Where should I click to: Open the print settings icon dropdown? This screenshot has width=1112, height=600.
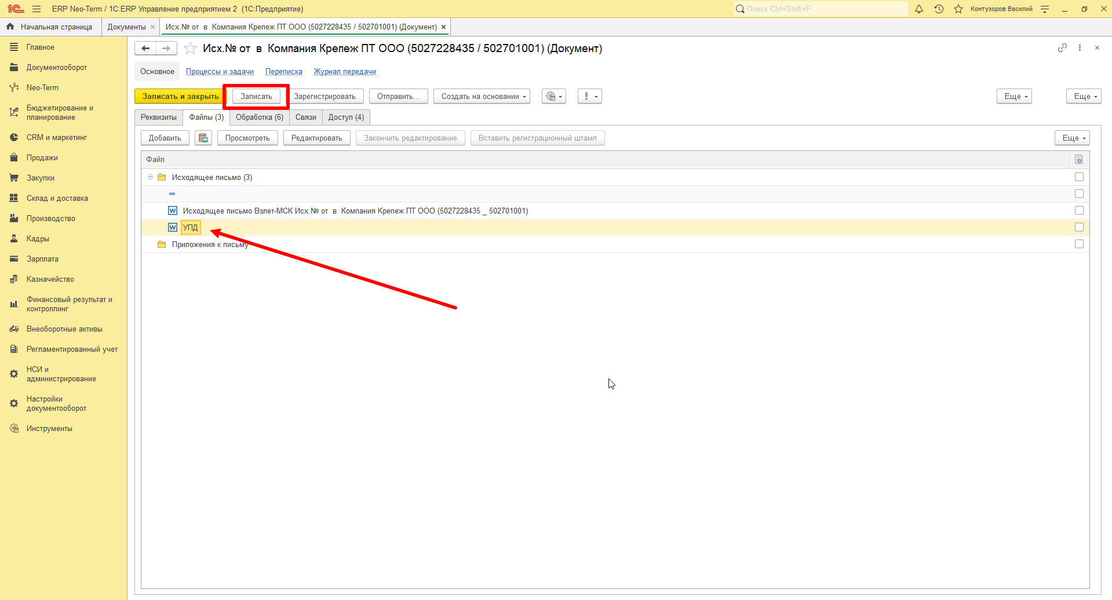554,96
